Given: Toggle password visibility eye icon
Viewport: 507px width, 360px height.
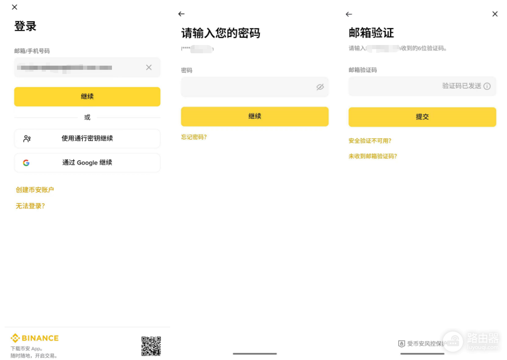Looking at the screenshot, I should pyautogui.click(x=320, y=87).
